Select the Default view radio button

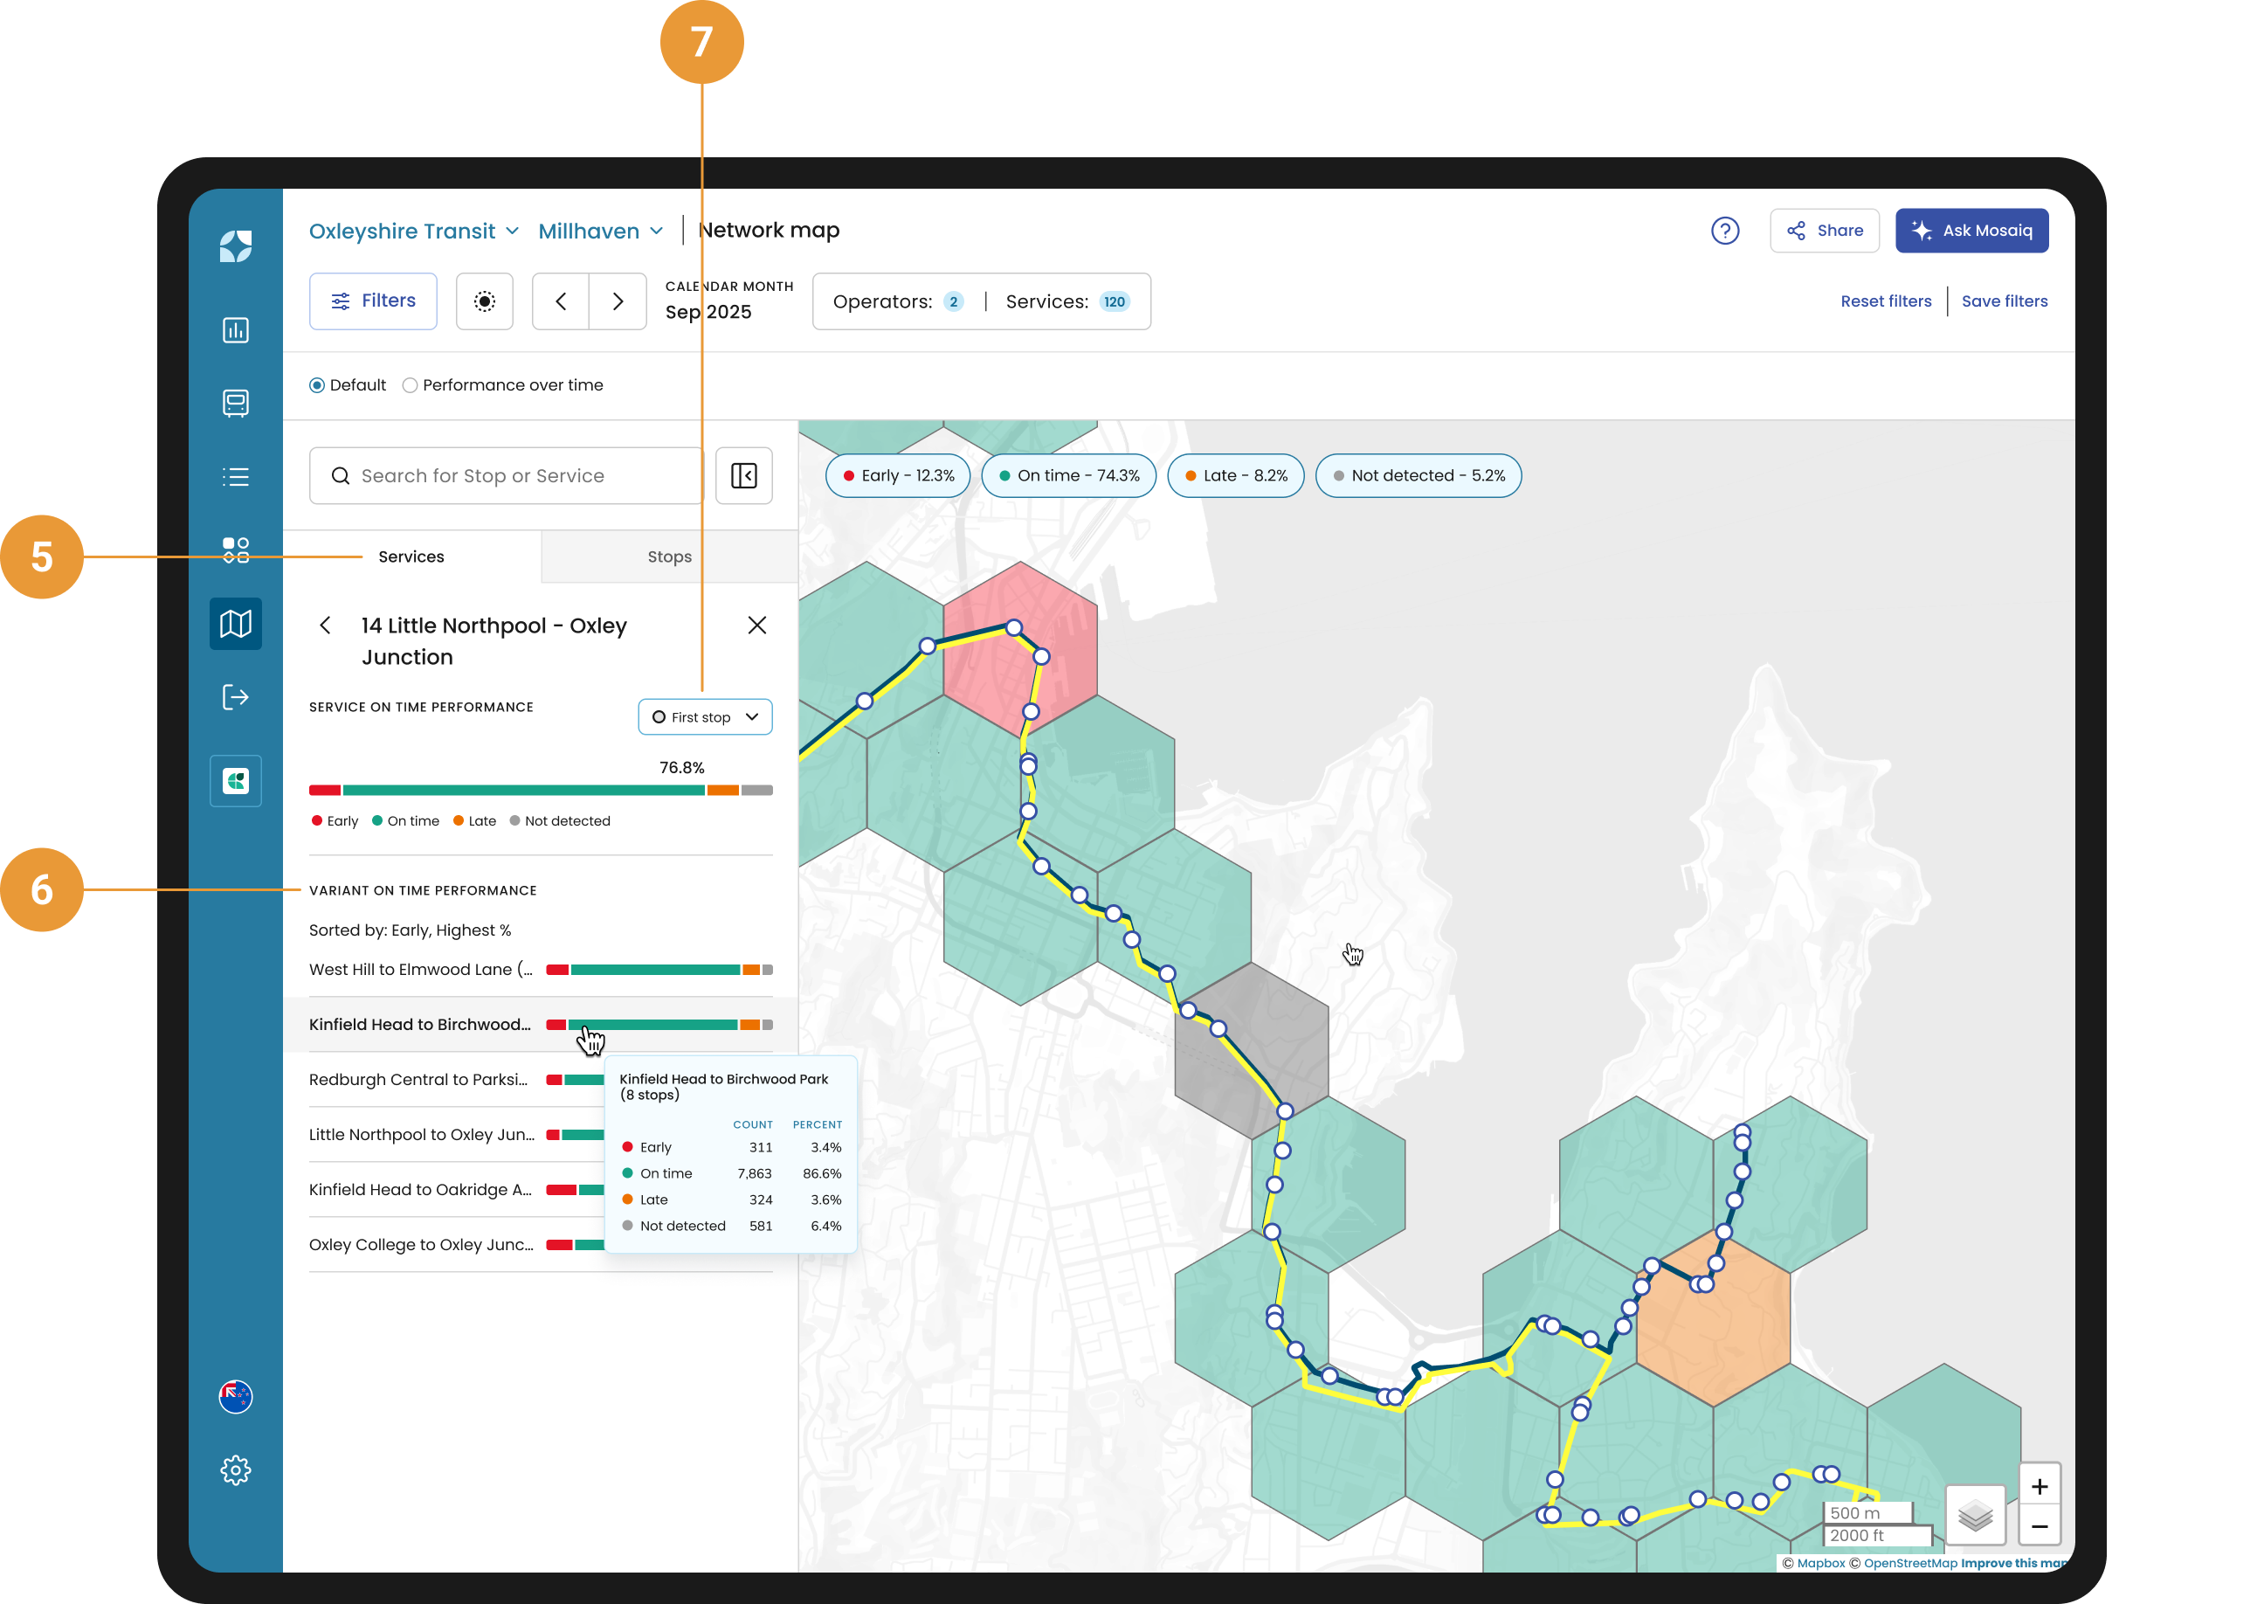(317, 385)
